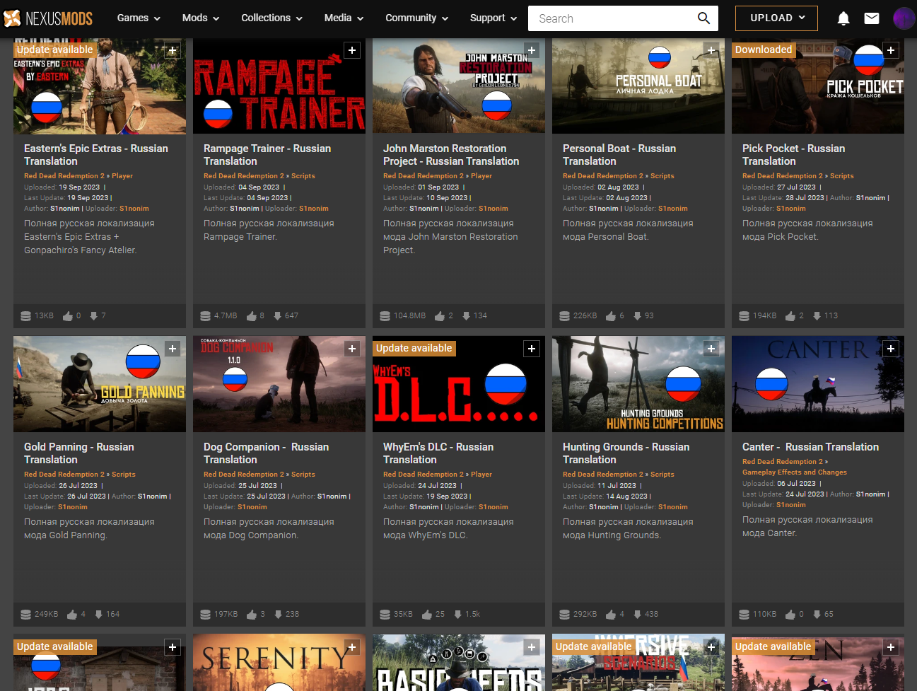Open the user profile avatar

(x=904, y=18)
